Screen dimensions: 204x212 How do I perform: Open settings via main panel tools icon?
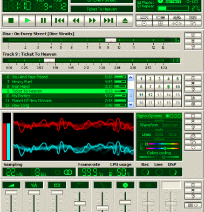193,23
